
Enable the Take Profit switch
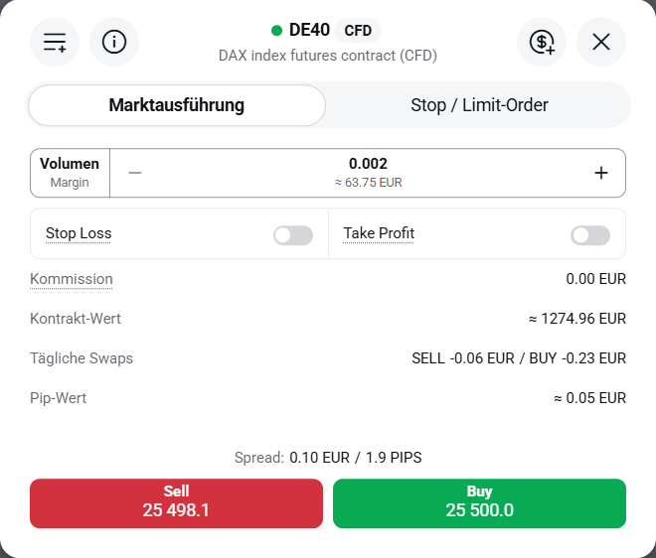(x=589, y=235)
